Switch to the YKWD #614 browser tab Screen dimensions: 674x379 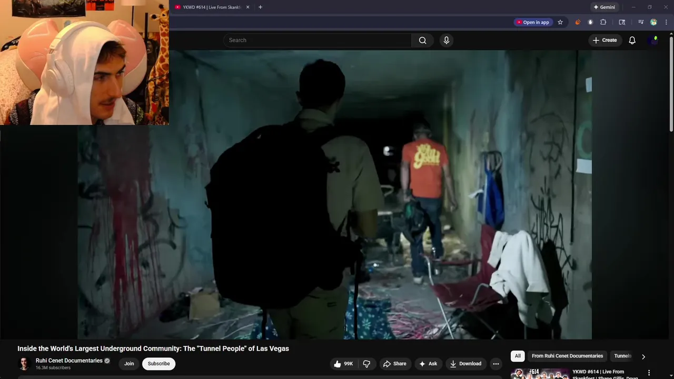pos(212,7)
